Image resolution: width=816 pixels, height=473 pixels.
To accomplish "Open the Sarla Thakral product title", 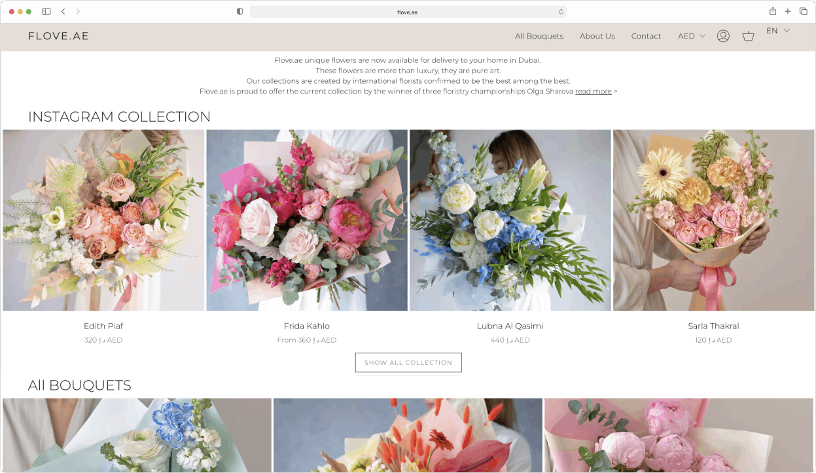I will 713,326.
